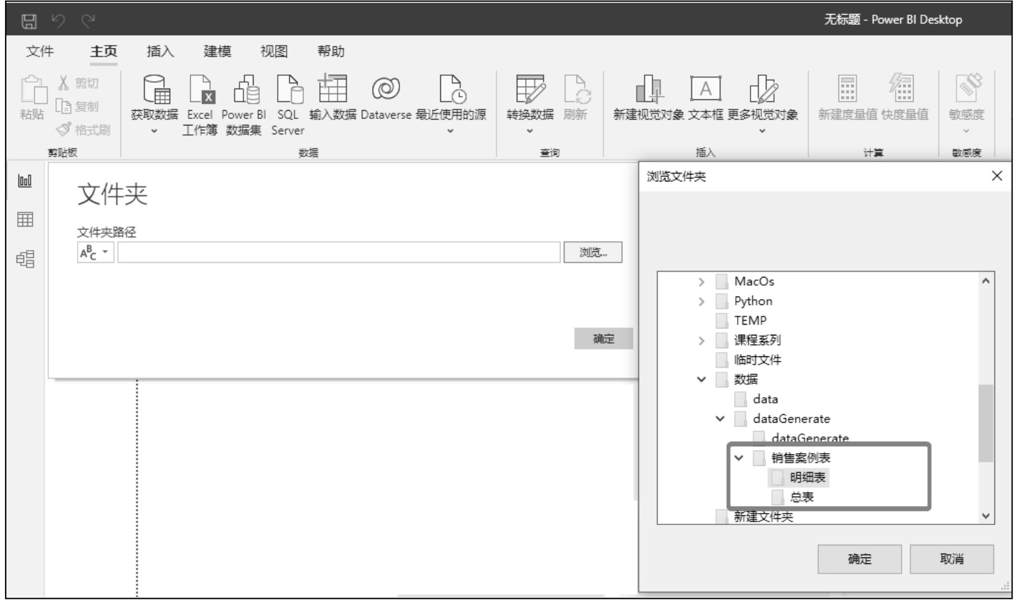This screenshot has width=1020, height=604.
Task: Select the 建模 ribbon tab
Action: click(x=217, y=52)
